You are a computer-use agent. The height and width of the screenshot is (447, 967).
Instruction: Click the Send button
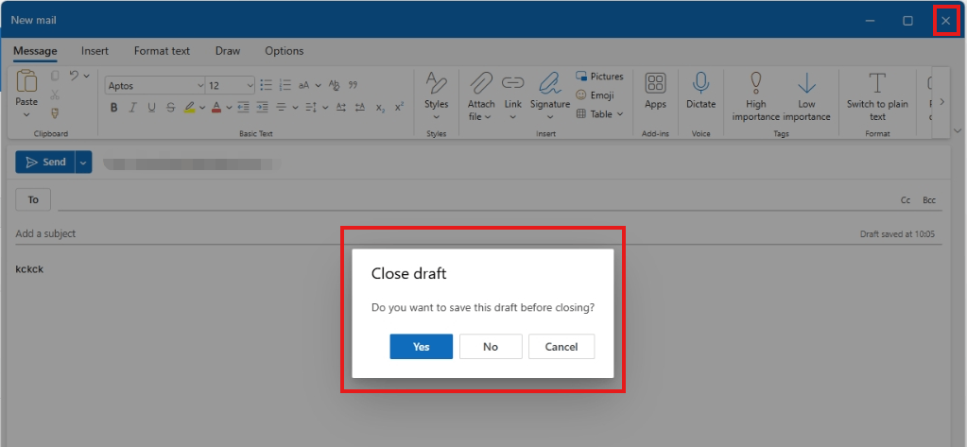point(45,163)
